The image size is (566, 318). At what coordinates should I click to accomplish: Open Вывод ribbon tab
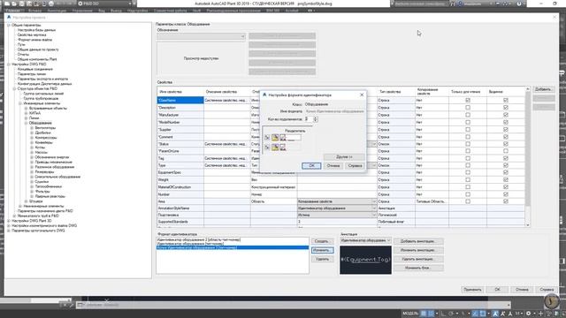116,11
